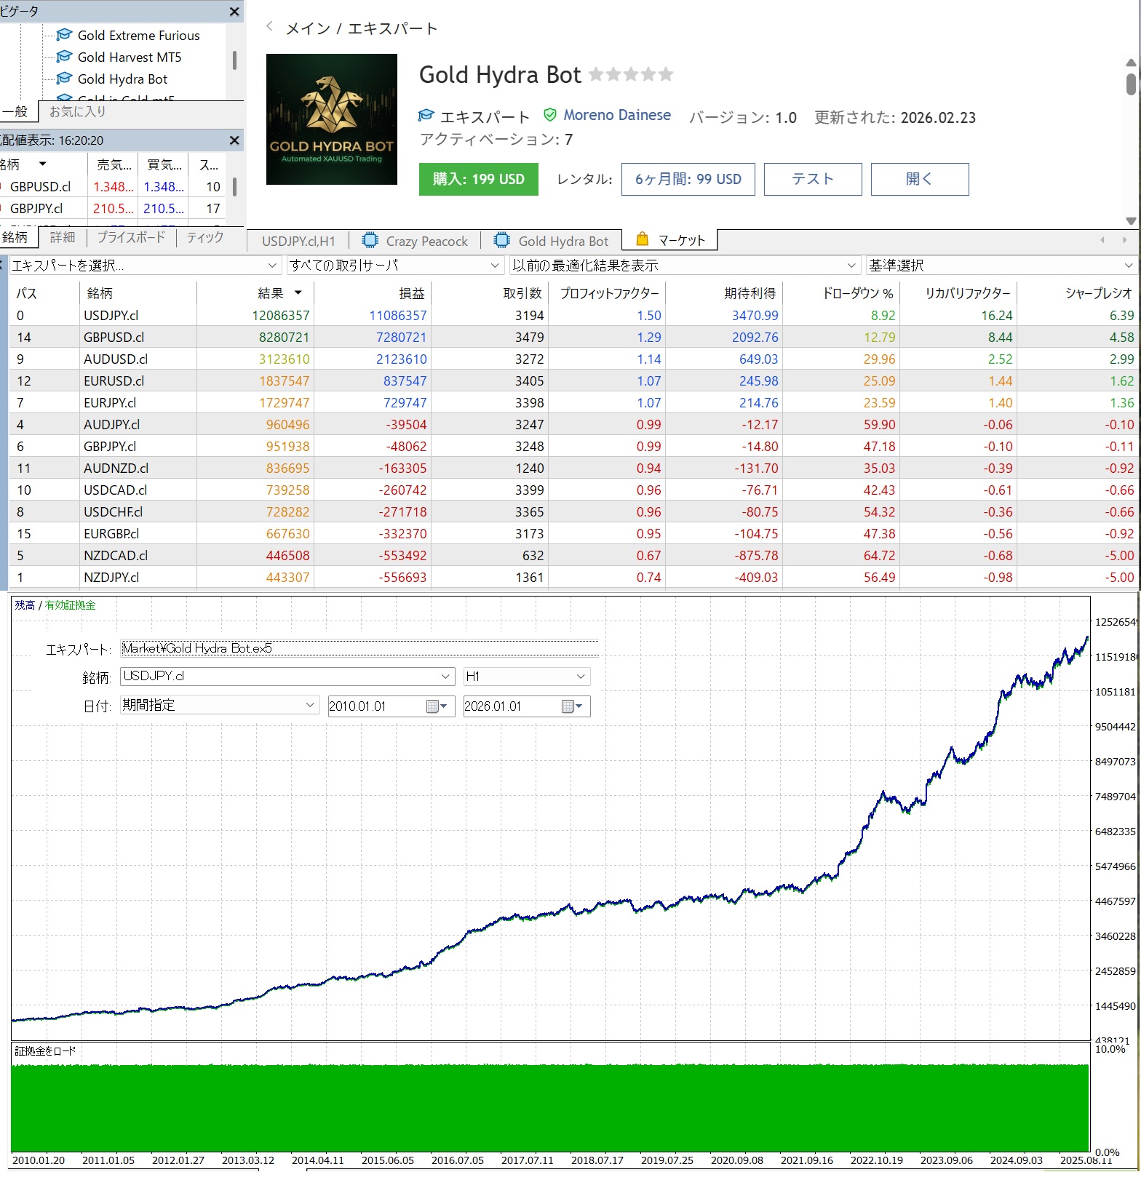
Task: Click the star rating beside Gold Hydra Bot title
Action: (631, 74)
